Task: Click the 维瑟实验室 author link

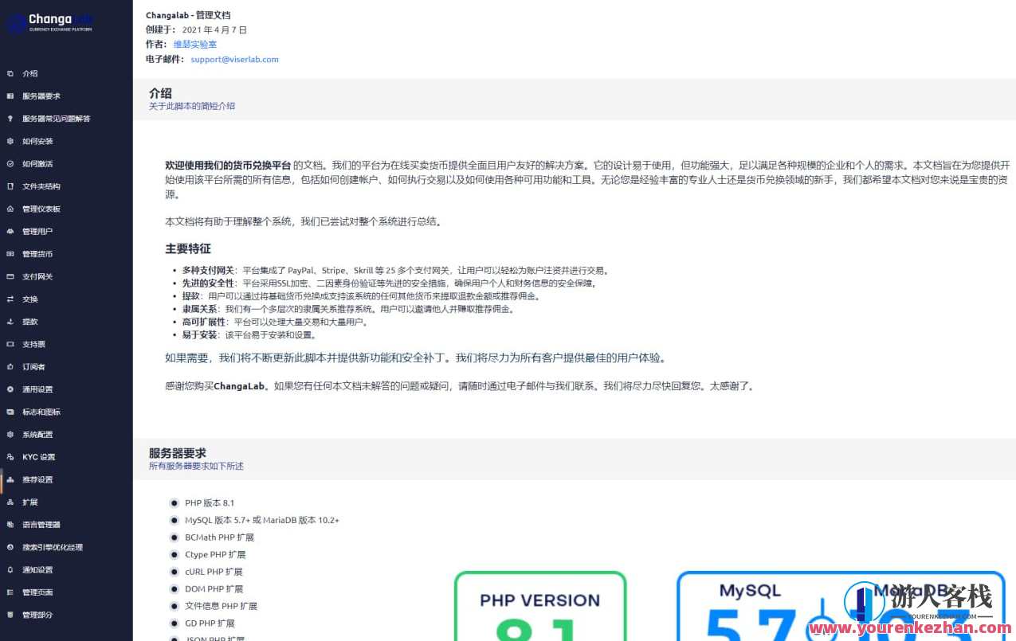Action: point(194,45)
